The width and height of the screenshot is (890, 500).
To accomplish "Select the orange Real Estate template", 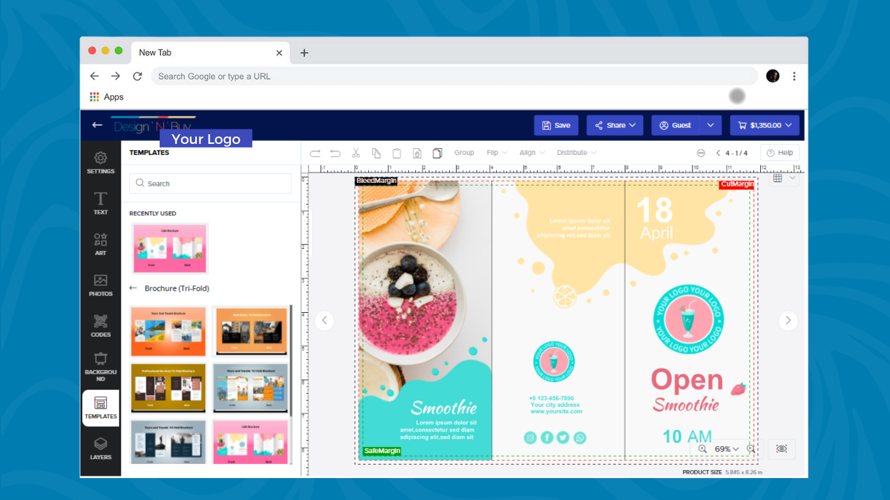I will pos(251,331).
